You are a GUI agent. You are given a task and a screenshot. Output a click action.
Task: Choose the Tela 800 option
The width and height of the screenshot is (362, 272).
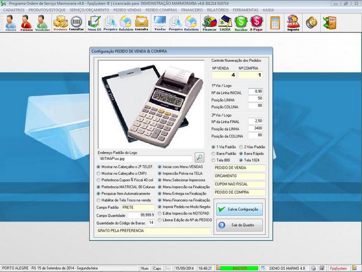[214, 160]
